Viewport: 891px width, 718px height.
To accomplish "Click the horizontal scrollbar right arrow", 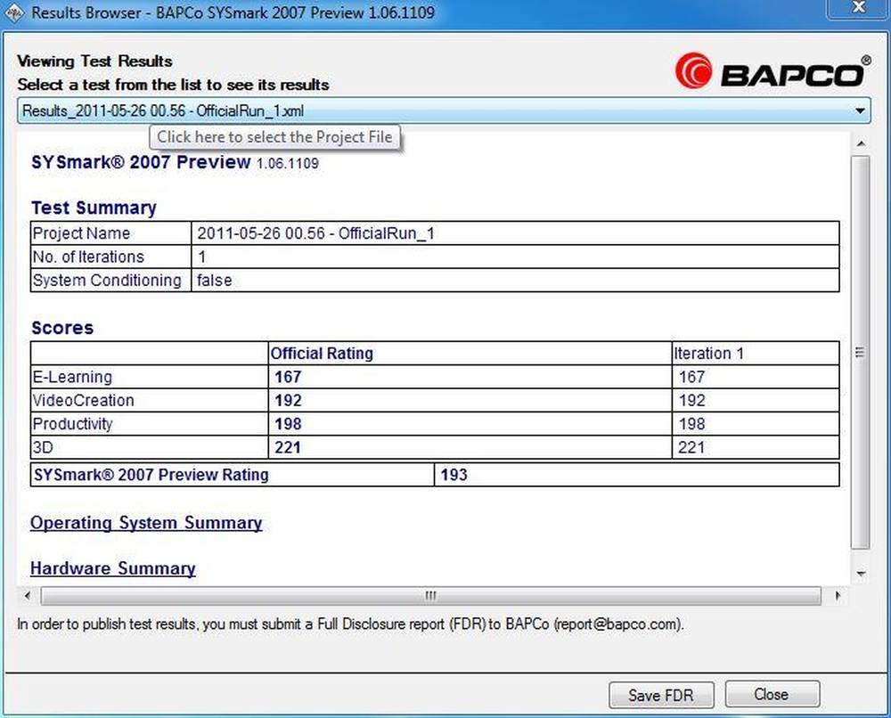I will [x=837, y=596].
